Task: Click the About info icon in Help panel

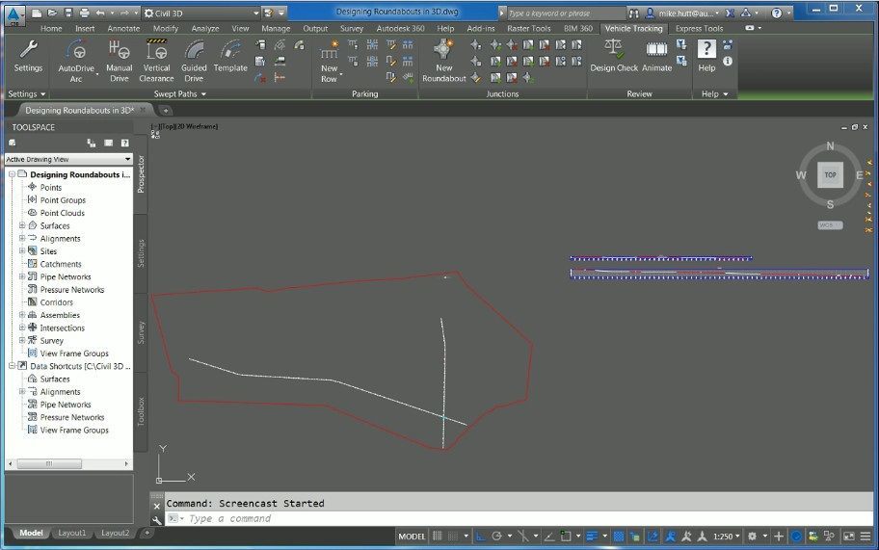Action: tap(728, 61)
